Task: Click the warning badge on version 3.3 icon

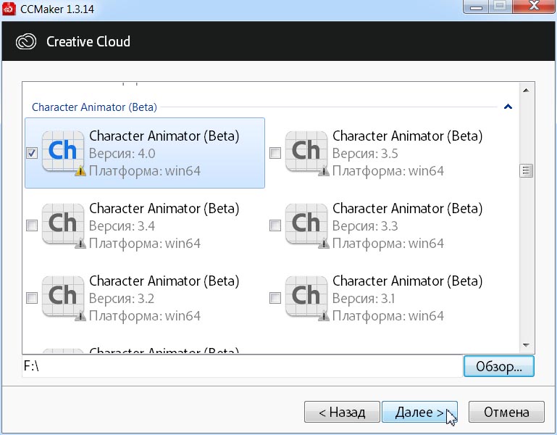Action: tap(324, 244)
